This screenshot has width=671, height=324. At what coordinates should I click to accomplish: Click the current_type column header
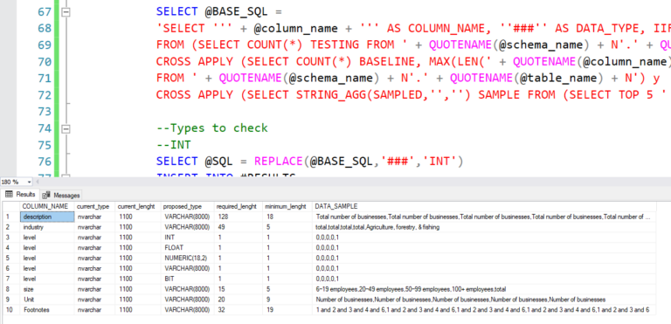point(94,207)
